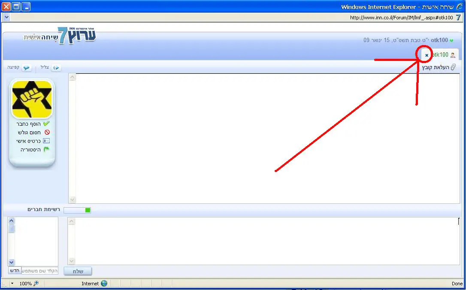
Task: Close the otk100 chat tab
Action: point(427,55)
